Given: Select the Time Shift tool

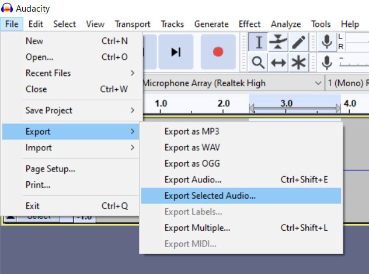Looking at the screenshot, I should click(278, 62).
